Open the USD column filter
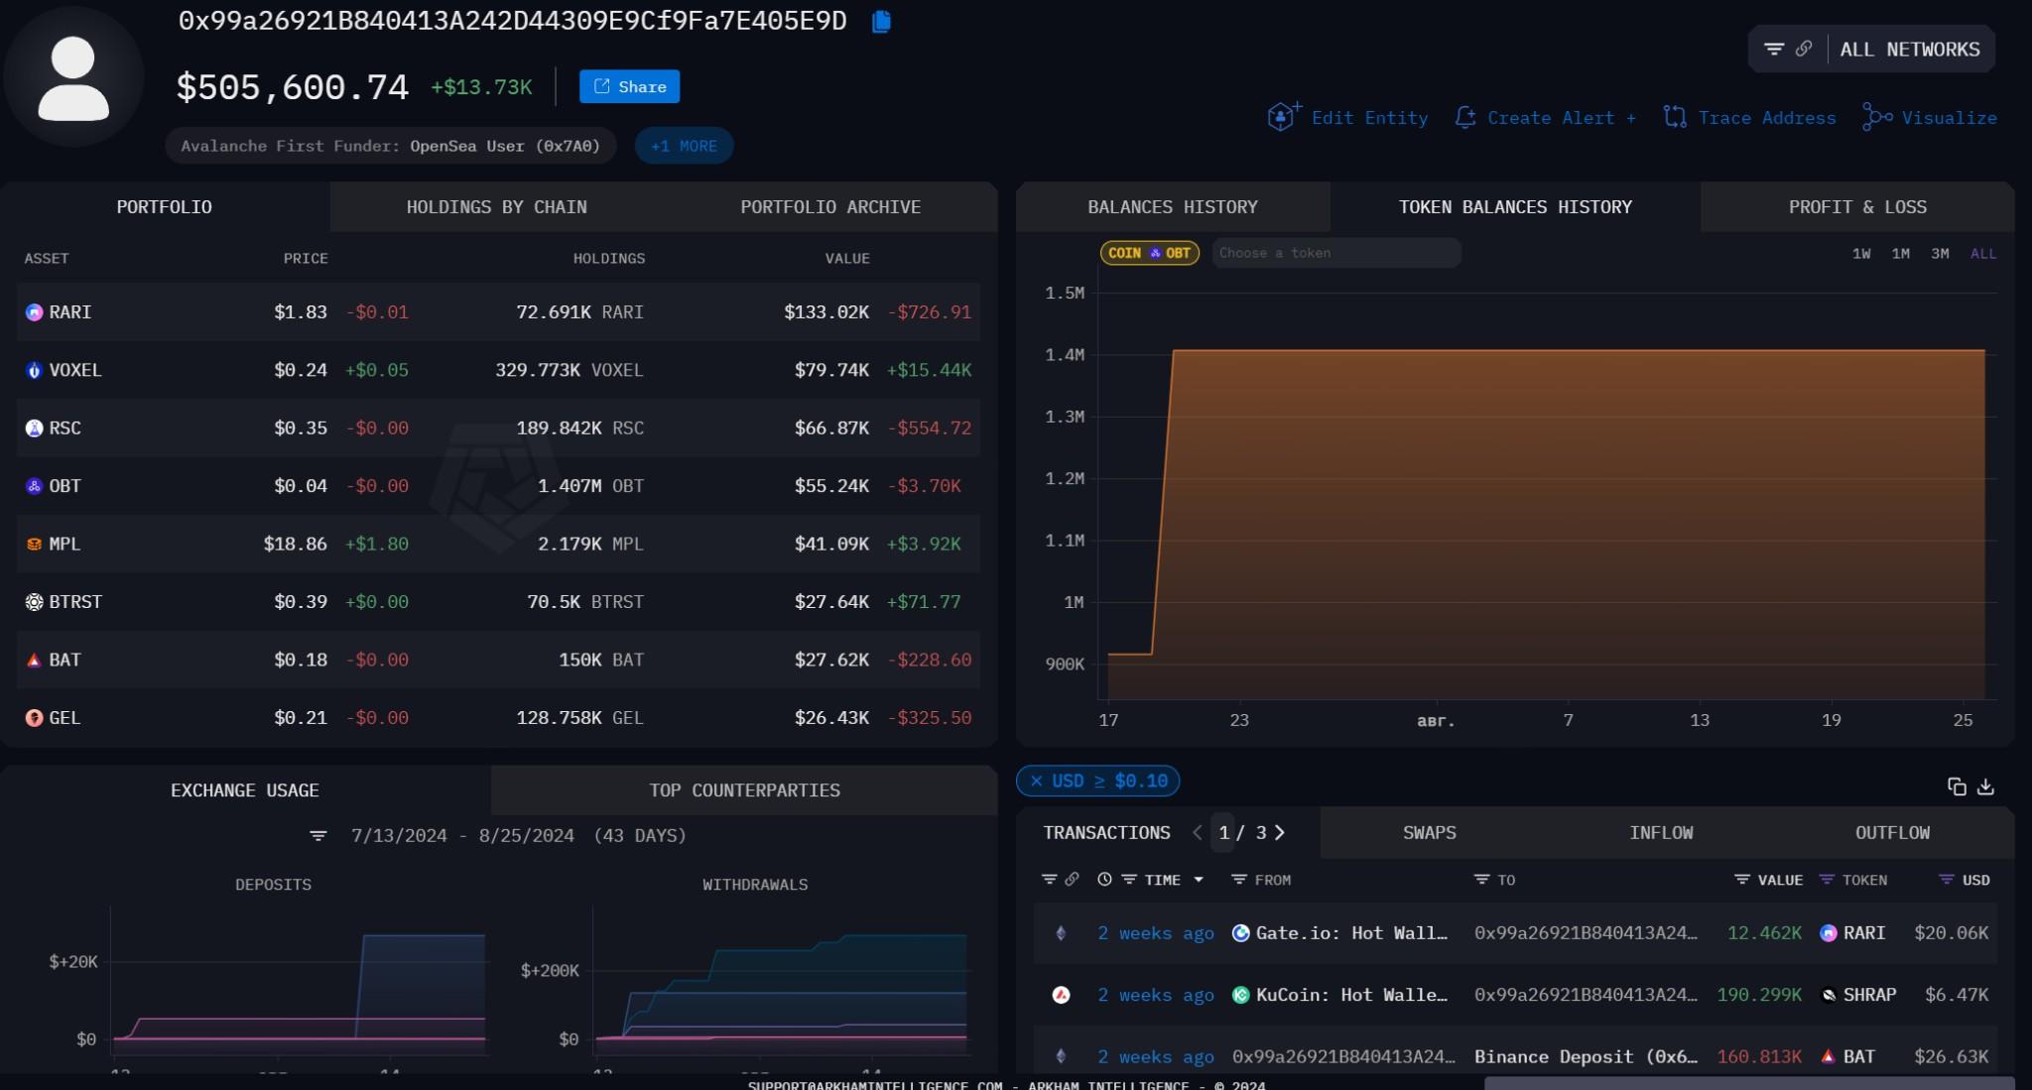2032x1090 pixels. pyautogui.click(x=1946, y=880)
